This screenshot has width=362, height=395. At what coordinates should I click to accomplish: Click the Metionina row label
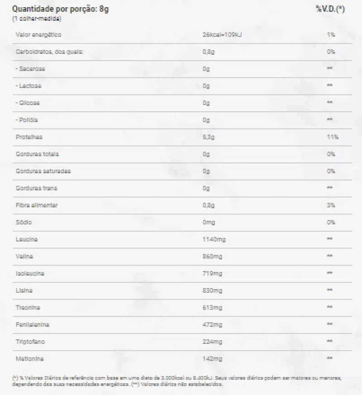pos(29,359)
